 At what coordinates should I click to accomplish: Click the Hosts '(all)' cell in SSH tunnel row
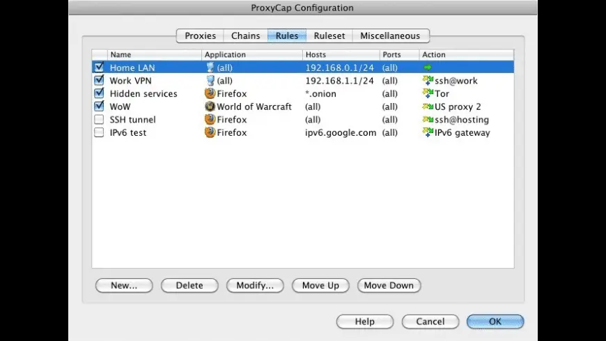coord(313,119)
